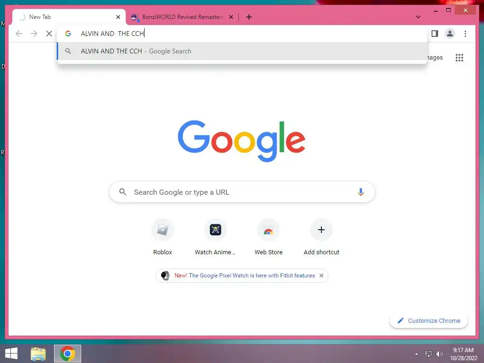
Task: Select the ALVIN AND THE CCH search suggestion
Action: [242, 51]
